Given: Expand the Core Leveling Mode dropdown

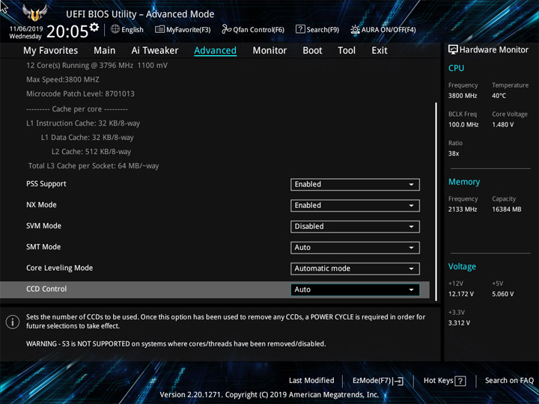Looking at the screenshot, I should pyautogui.click(x=355, y=269).
